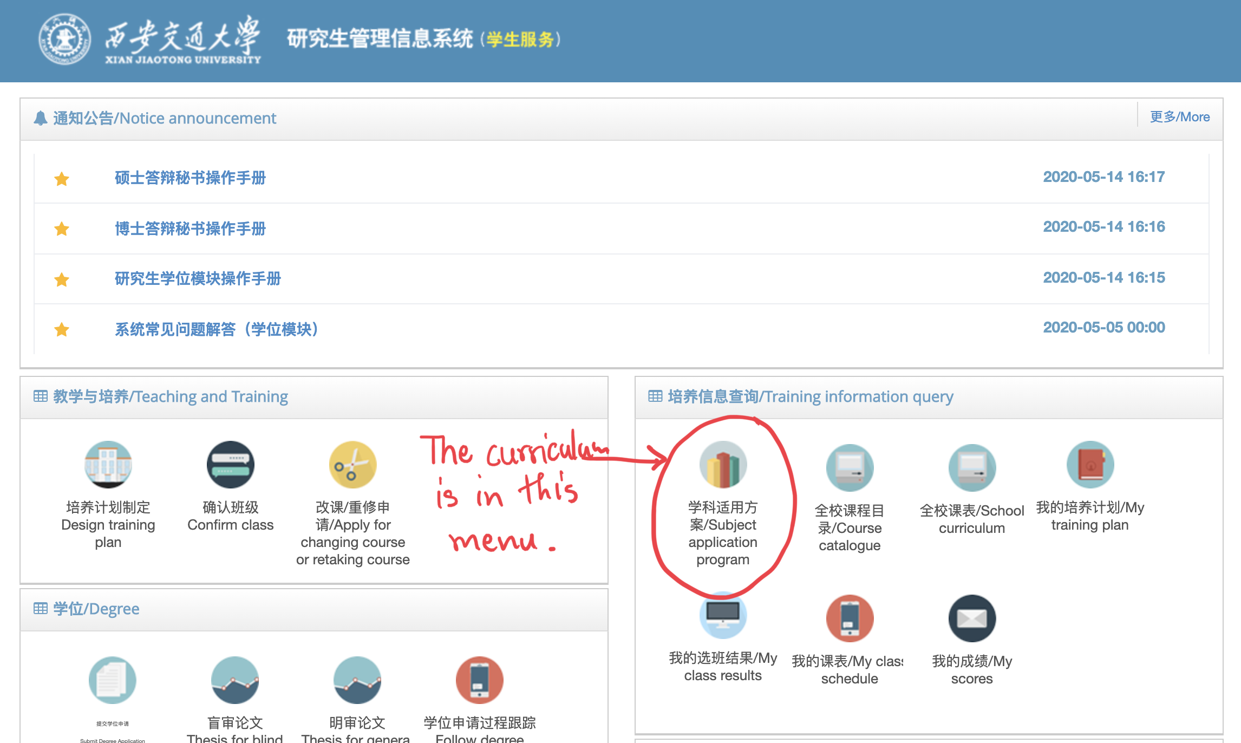Click the My training plan label
The image size is (1241, 743).
pos(1090,516)
